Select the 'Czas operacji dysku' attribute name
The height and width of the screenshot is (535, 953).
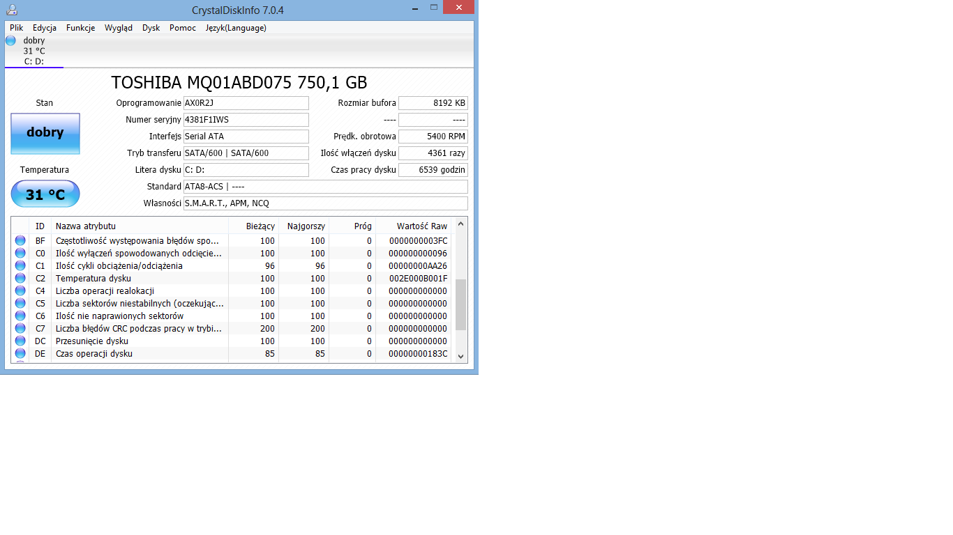(x=94, y=353)
